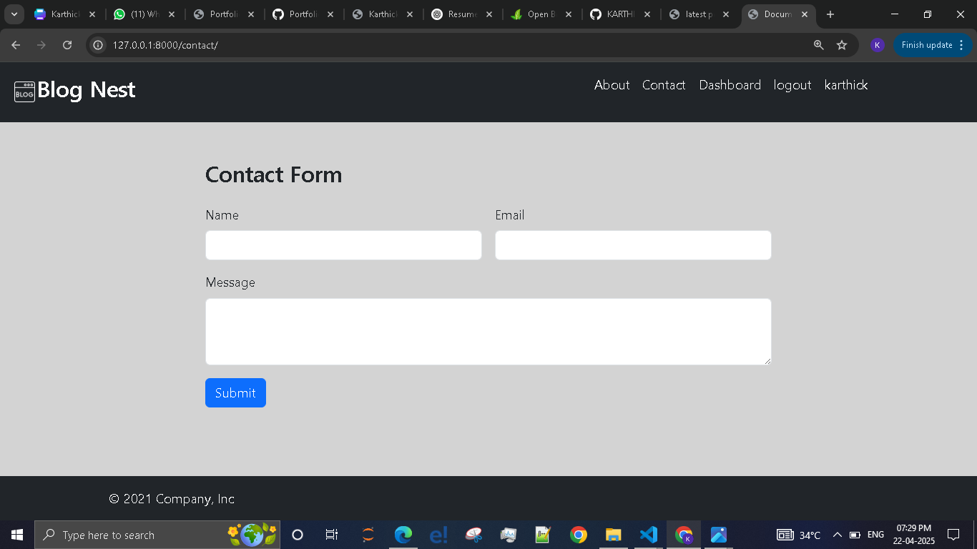Open Chrome three-dot menu beside Finish update

[x=961, y=45]
